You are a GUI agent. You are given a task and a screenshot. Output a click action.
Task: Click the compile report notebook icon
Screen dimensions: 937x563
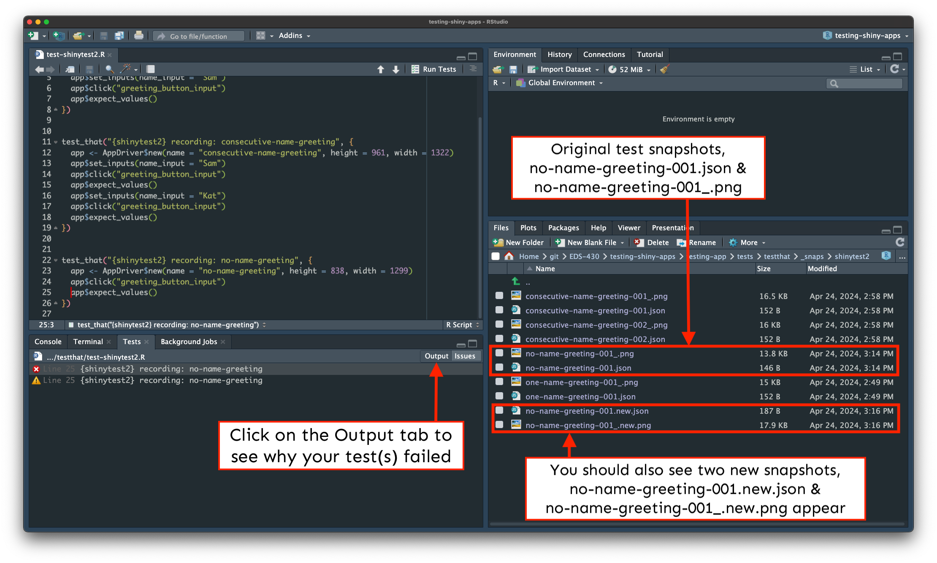(151, 69)
